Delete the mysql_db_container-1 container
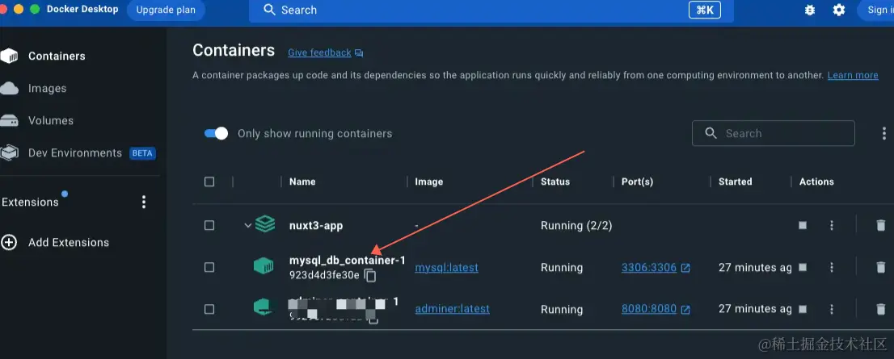Image resolution: width=894 pixels, height=359 pixels. click(x=881, y=267)
